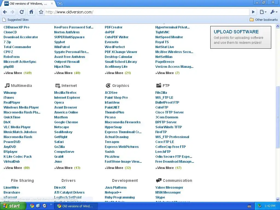Viewport: 280px width, 210px height.
Task: Launch Chrome from the quick launch bar
Action: coord(32,206)
